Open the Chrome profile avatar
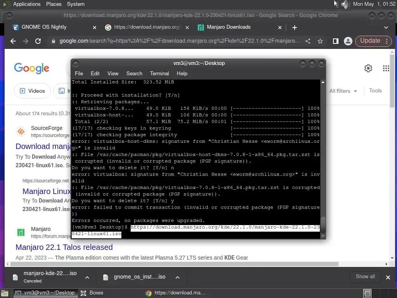Image resolution: width=397 pixels, height=298 pixels. point(348,41)
